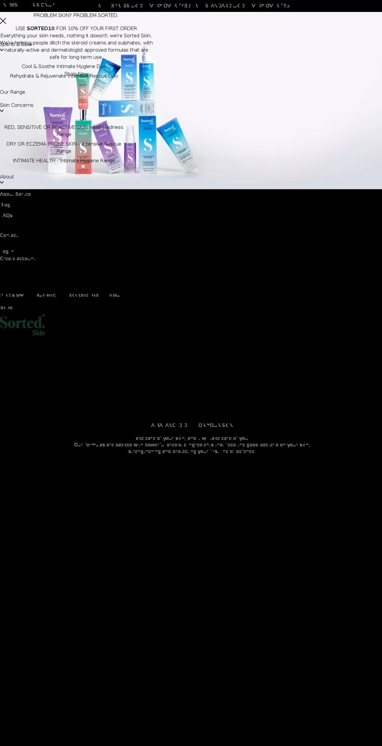Open the Intimate Hygiene Range link

[x=64, y=161]
